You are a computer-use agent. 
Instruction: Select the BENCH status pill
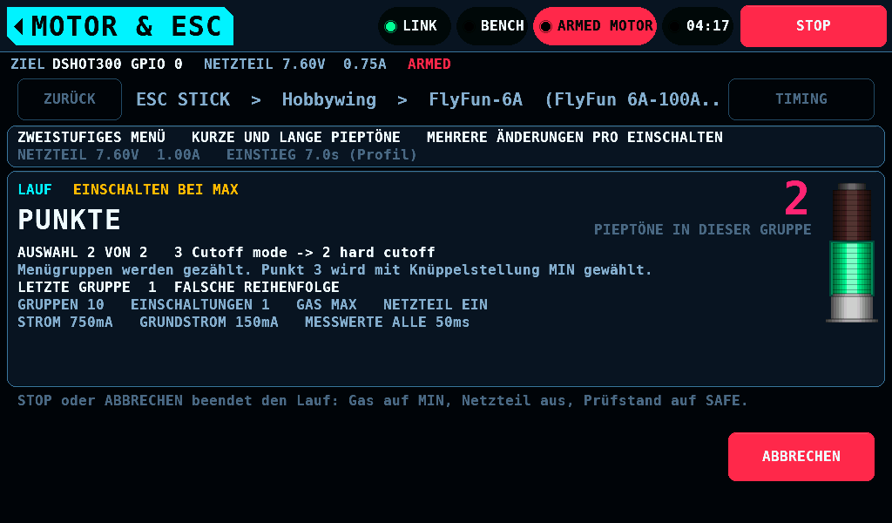tap(492, 26)
